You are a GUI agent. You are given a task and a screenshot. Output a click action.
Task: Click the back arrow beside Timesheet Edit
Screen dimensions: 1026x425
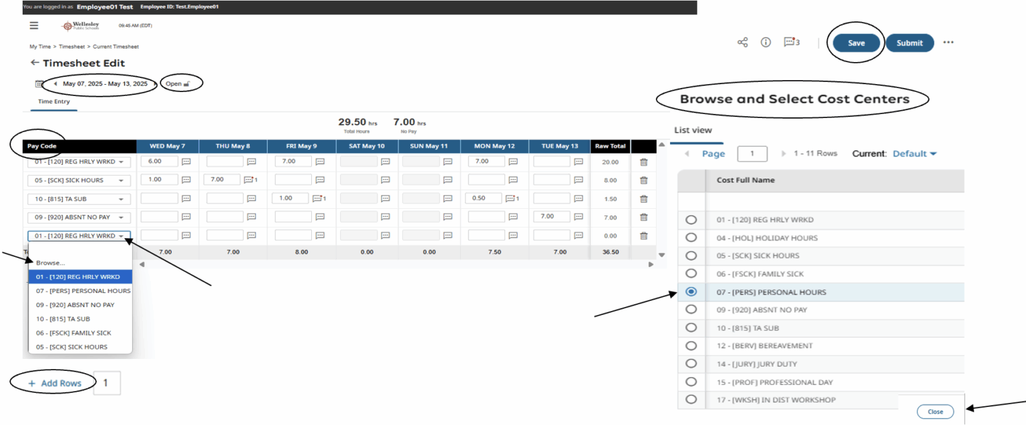coord(35,62)
